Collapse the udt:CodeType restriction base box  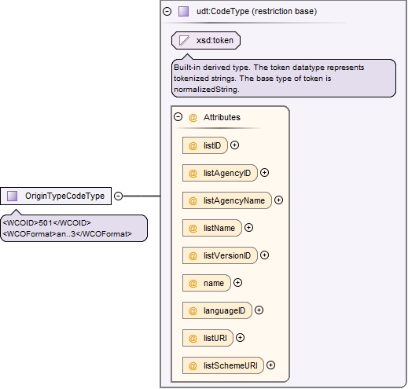point(167,11)
